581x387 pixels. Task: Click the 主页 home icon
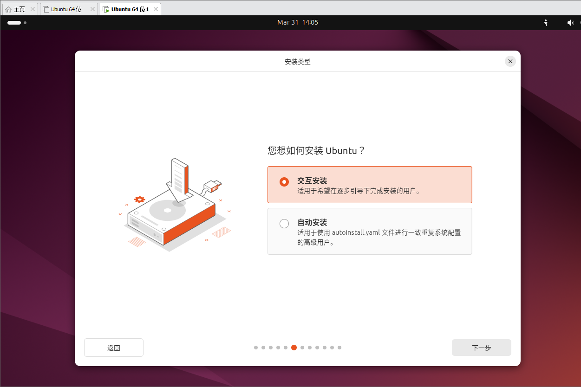click(8, 9)
